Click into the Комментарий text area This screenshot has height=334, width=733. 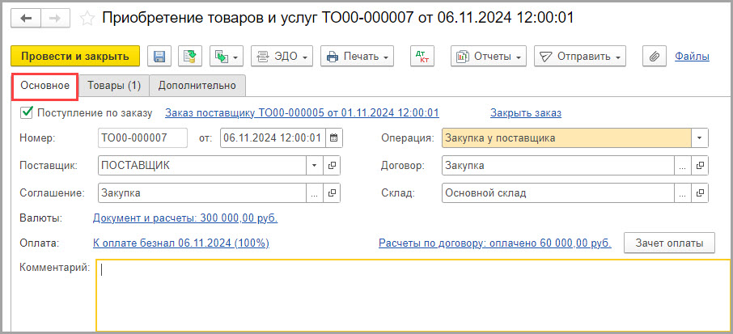pyautogui.click(x=413, y=295)
